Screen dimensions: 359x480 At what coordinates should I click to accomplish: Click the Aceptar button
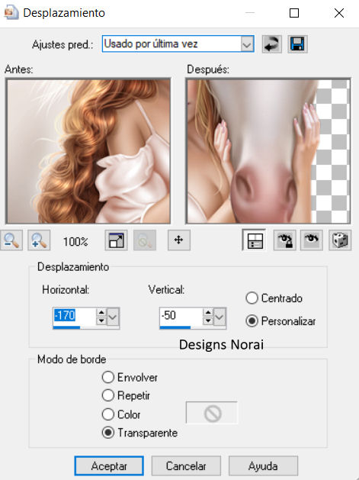(109, 466)
